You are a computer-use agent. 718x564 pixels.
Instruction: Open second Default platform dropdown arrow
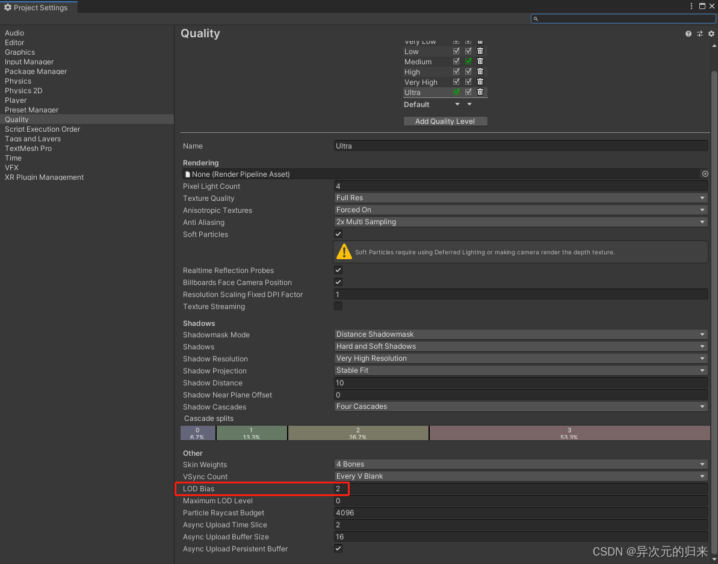[469, 104]
